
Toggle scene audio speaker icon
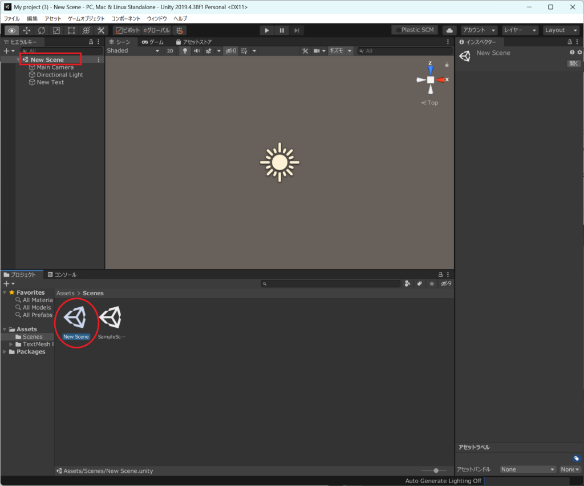click(197, 51)
